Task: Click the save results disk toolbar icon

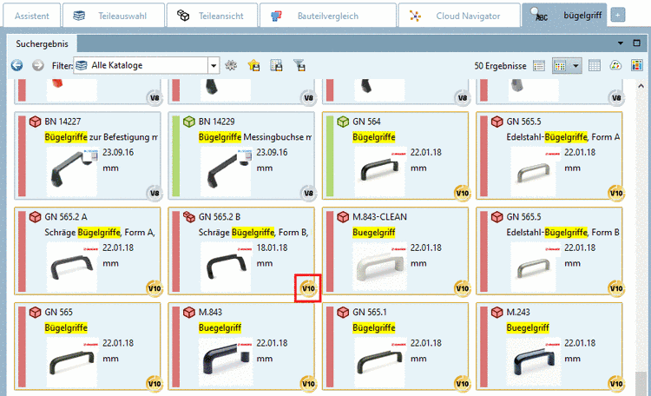Action: (277, 65)
